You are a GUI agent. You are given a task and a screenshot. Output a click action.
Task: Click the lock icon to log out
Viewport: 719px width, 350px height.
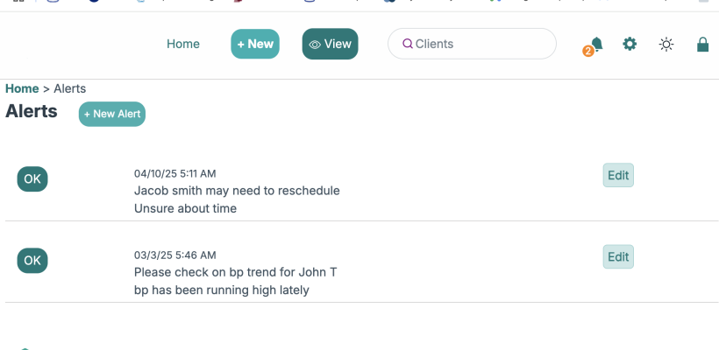[x=702, y=45]
